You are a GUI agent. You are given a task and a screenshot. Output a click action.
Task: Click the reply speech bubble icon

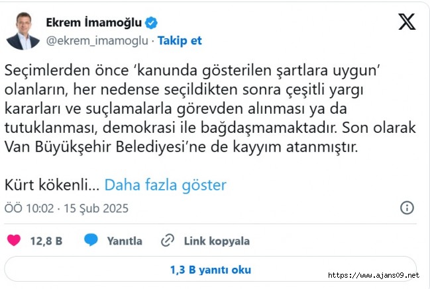[91, 241]
